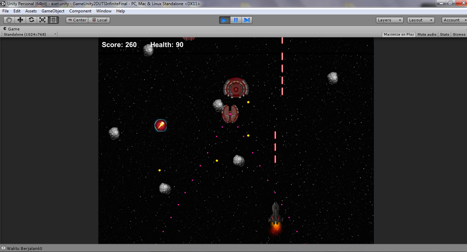The height and width of the screenshot is (252, 467).
Task: Select the Rect Transform tool
Action: [53, 20]
